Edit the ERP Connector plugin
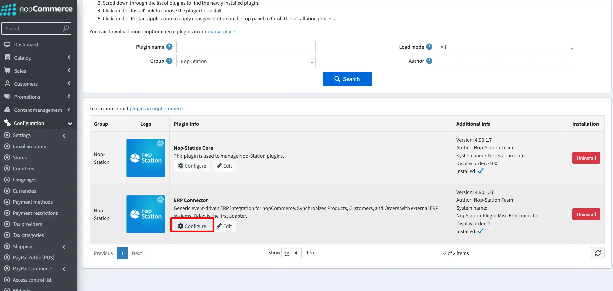 click(224, 226)
